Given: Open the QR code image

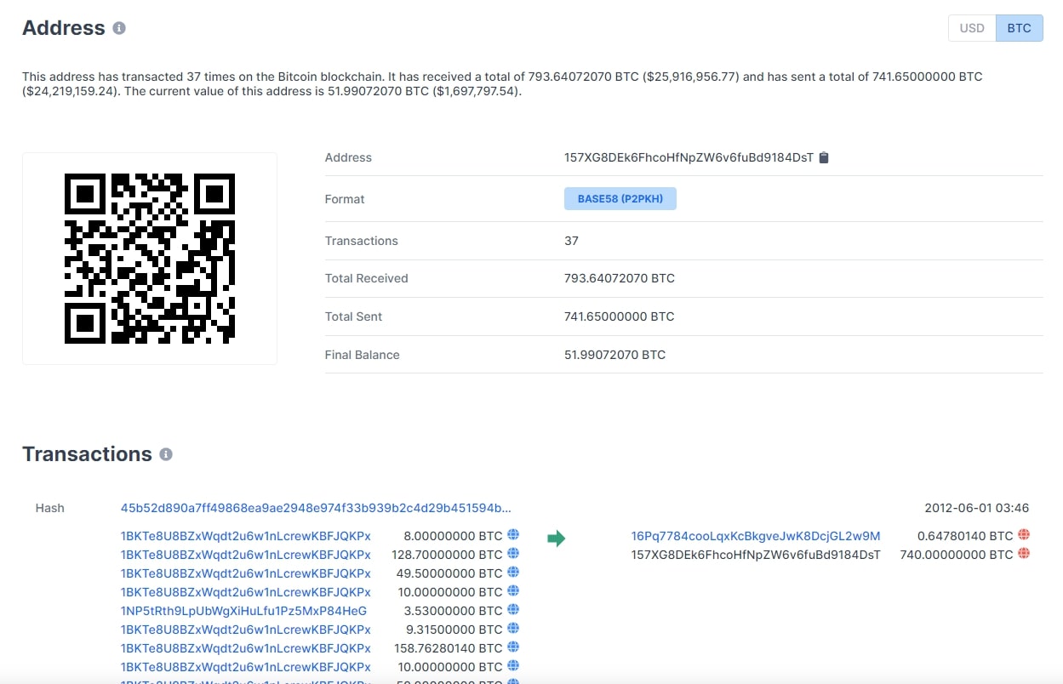Looking at the screenshot, I should tap(150, 259).
